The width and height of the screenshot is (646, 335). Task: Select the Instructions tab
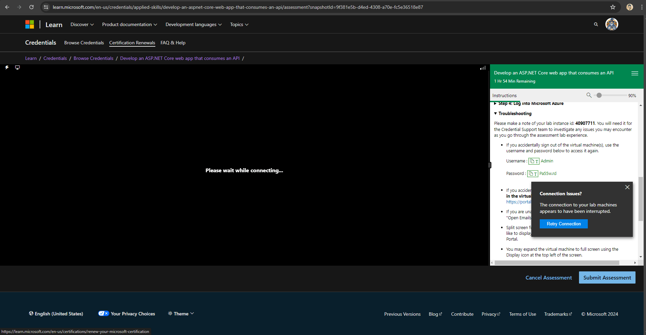(x=505, y=96)
